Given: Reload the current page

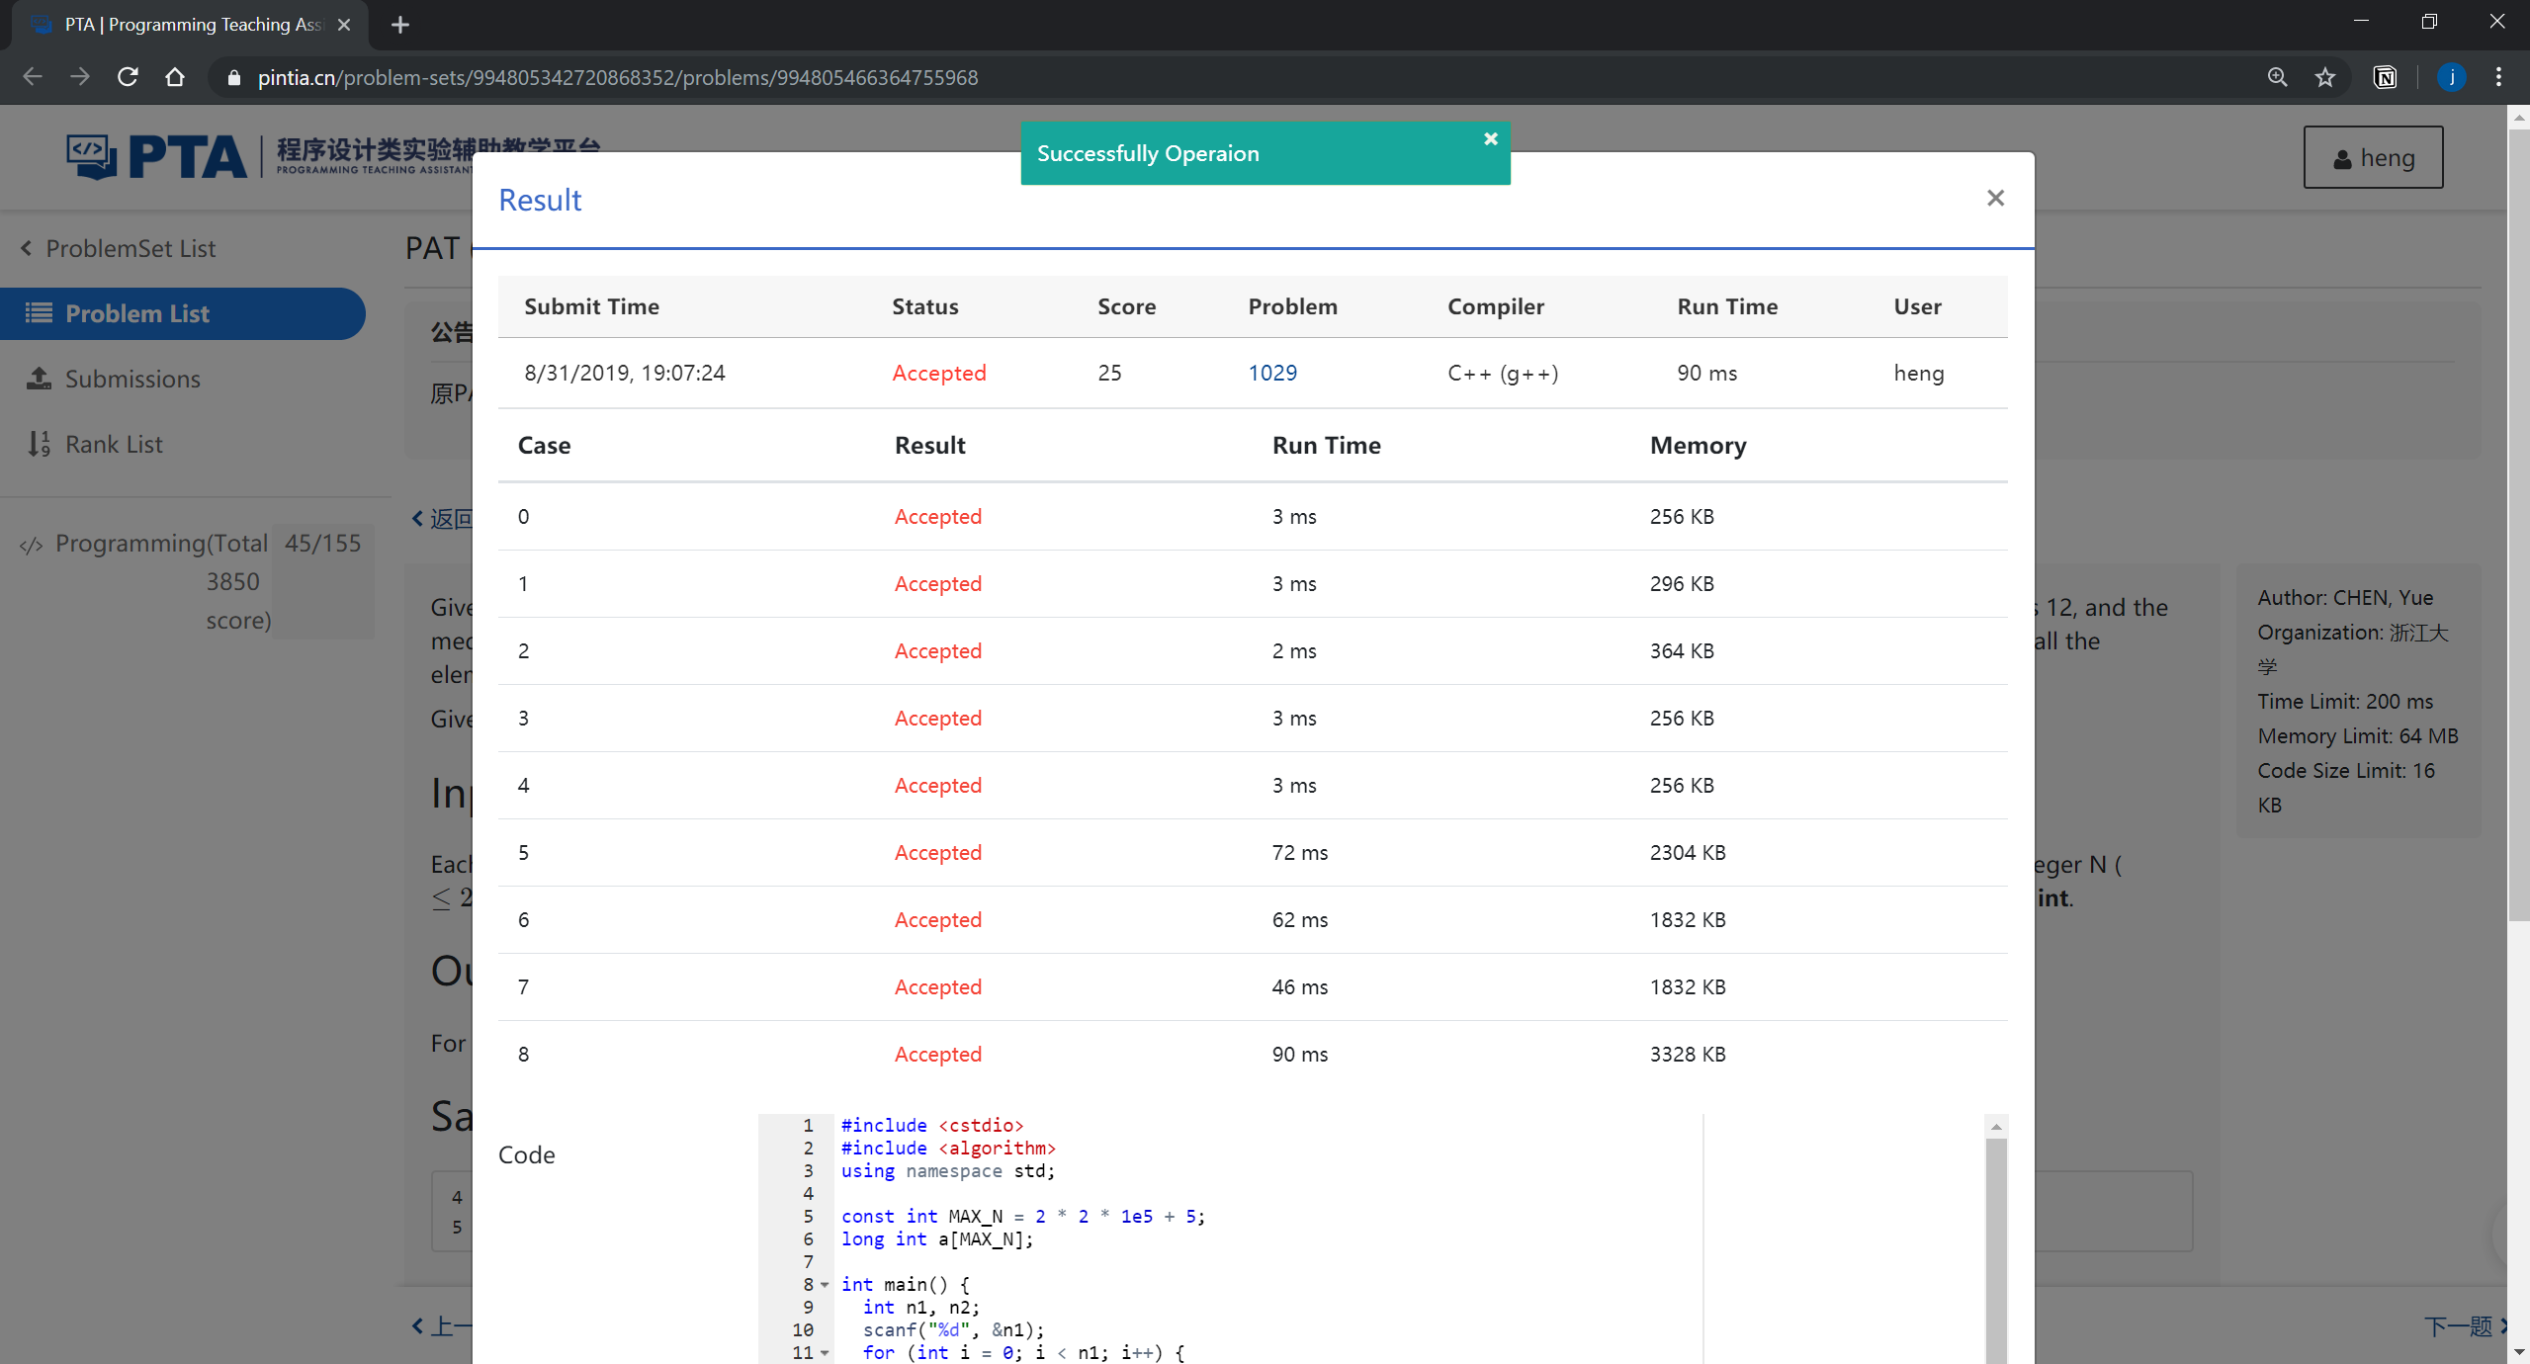Looking at the screenshot, I should (x=128, y=77).
